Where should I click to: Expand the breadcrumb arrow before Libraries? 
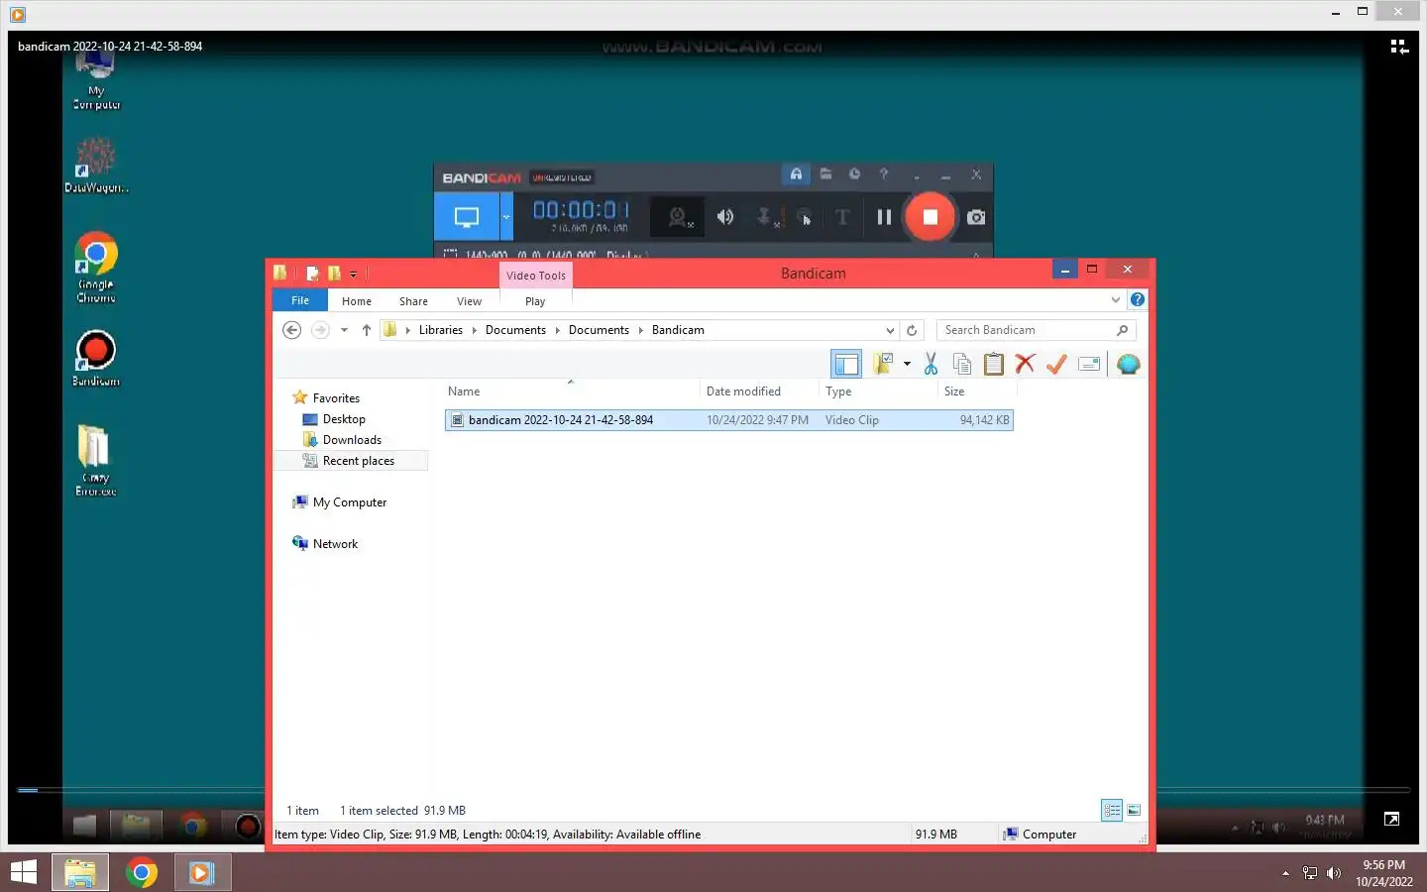407,330
